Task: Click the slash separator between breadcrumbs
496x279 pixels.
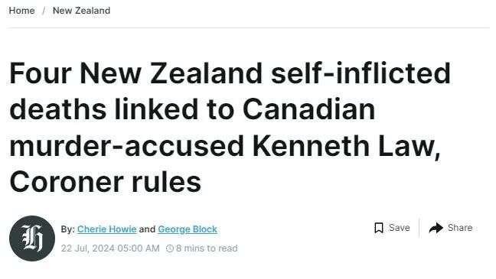Action: pyautogui.click(x=44, y=11)
